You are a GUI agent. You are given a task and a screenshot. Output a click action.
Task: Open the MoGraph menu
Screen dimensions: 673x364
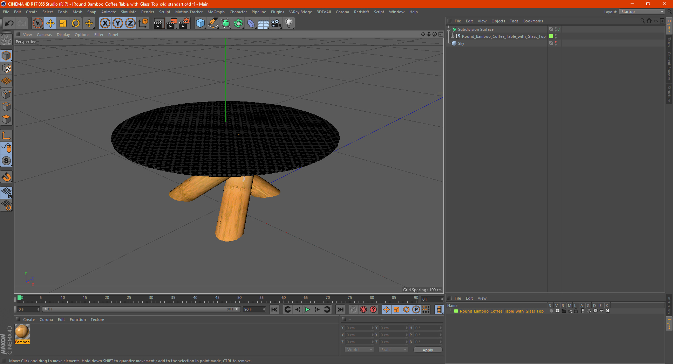pyautogui.click(x=216, y=12)
